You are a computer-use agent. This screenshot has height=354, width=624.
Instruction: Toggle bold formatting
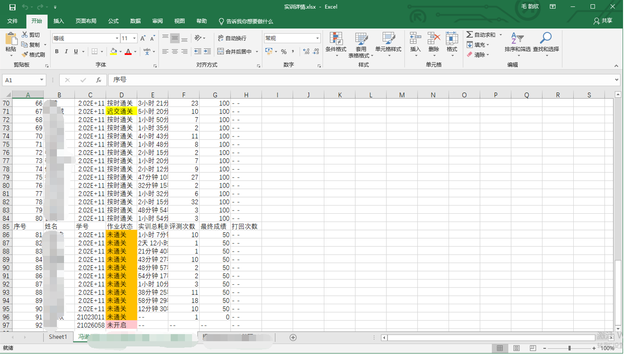click(57, 51)
